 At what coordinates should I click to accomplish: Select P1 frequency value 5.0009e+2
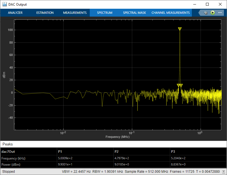(65, 158)
